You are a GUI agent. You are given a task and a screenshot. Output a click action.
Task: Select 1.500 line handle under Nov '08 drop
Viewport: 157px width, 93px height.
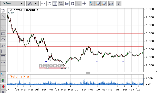pos(46,61)
